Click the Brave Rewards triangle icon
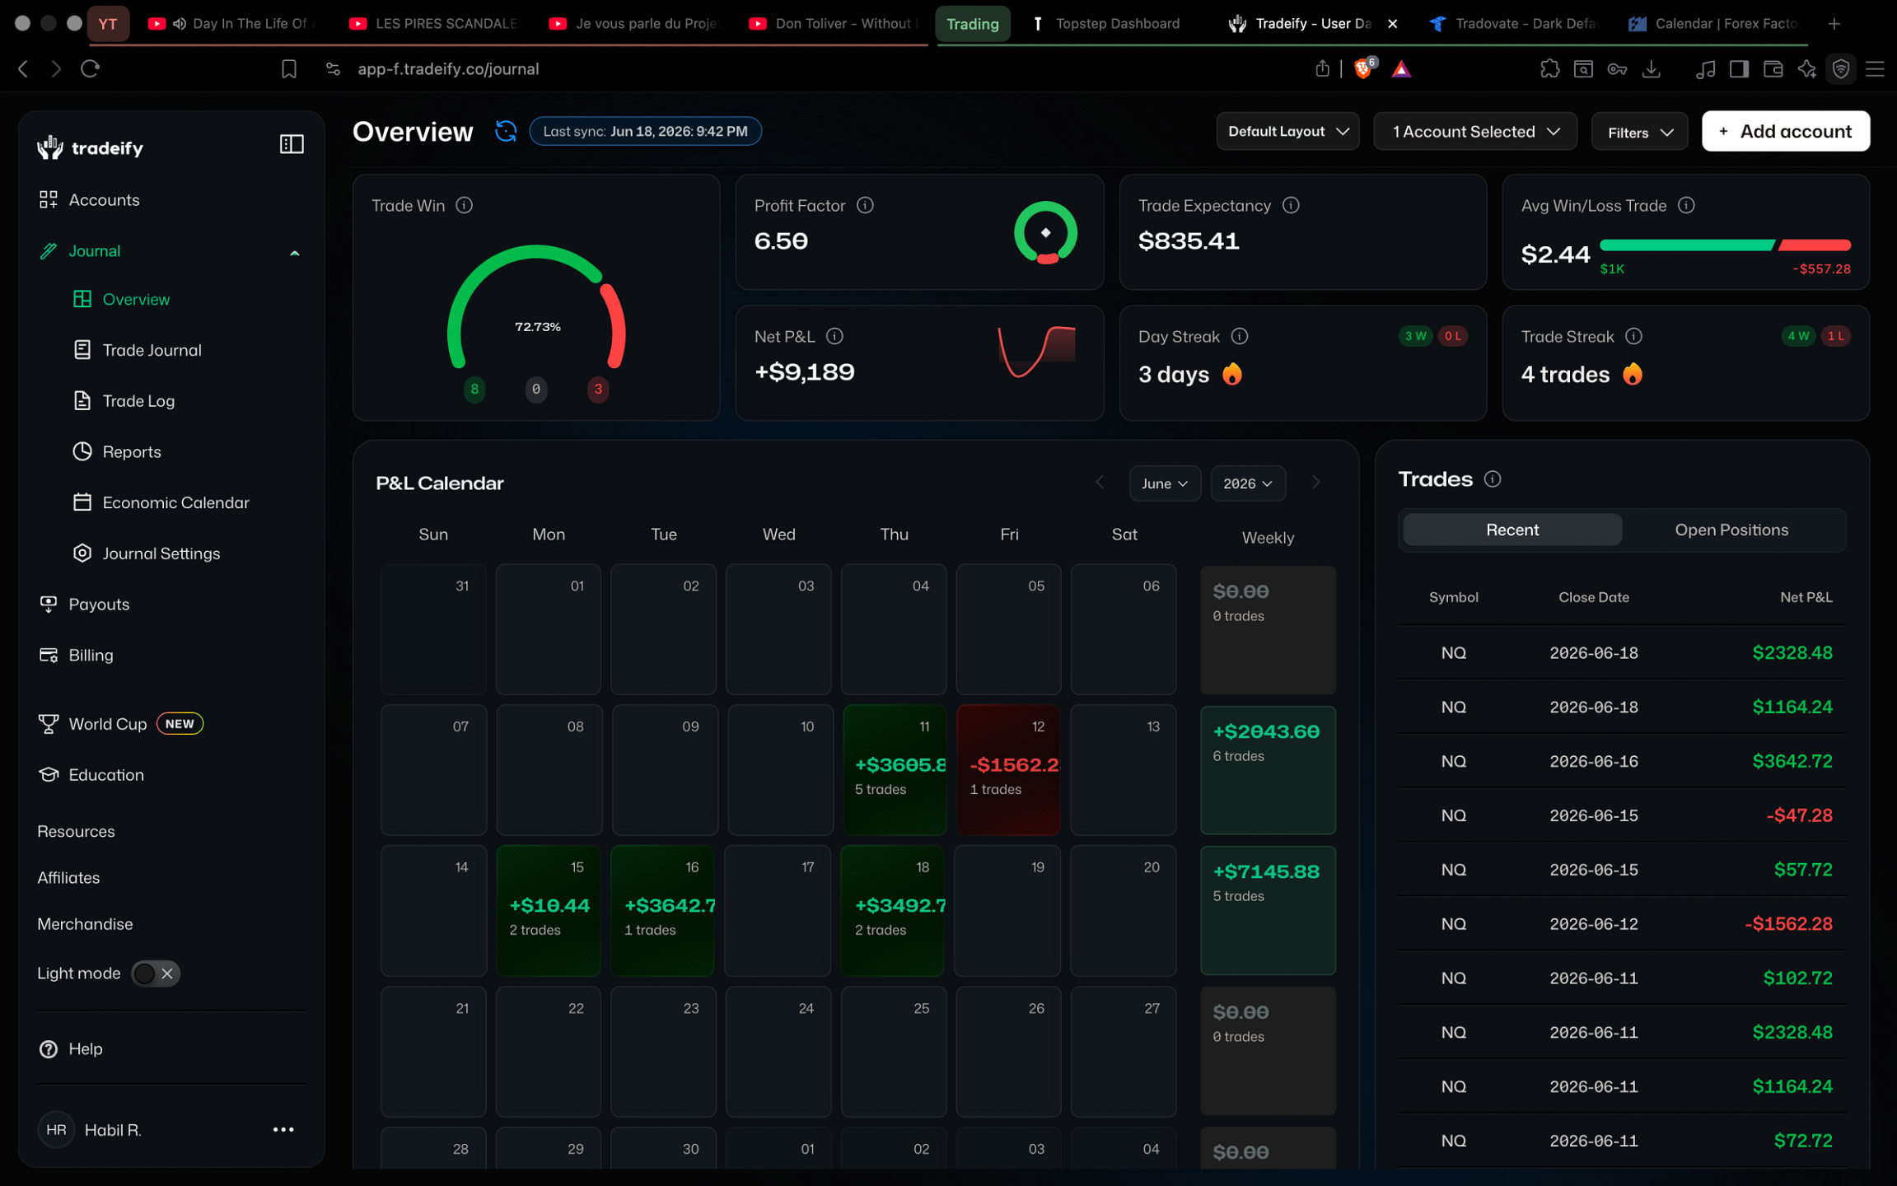 tap(1402, 69)
